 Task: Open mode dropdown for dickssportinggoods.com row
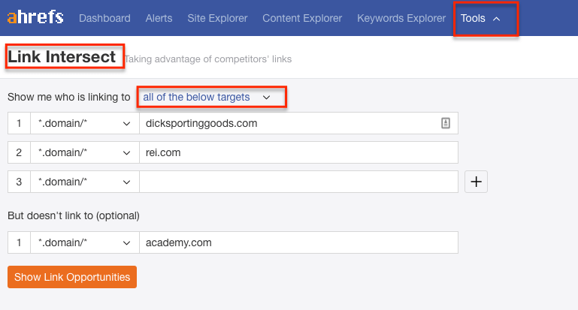[x=84, y=123]
